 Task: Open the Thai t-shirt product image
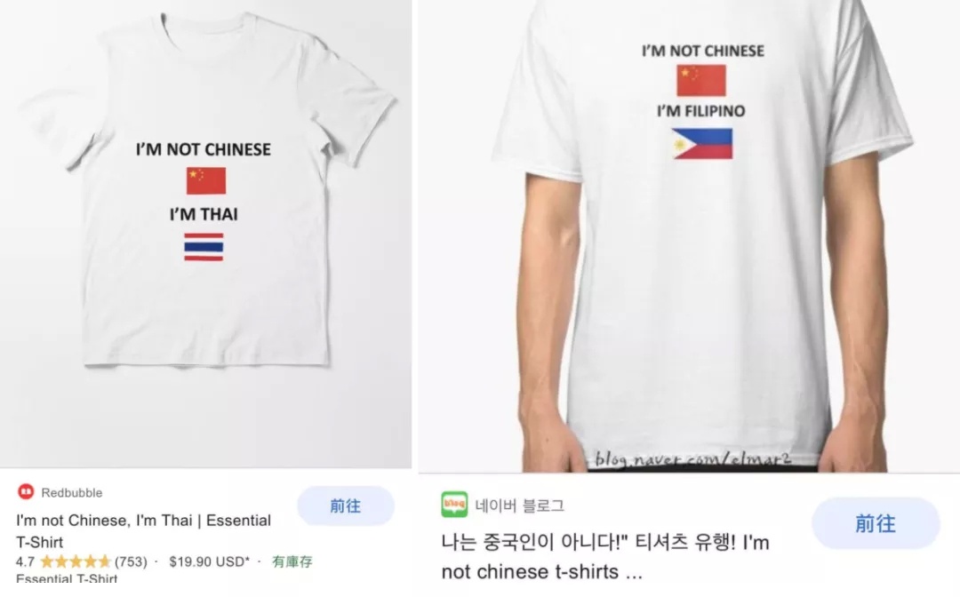(x=205, y=234)
